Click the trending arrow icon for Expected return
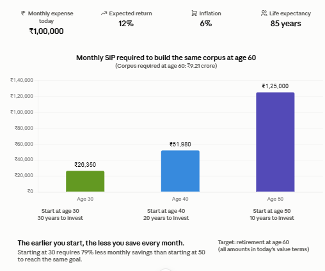The height and width of the screenshot is (271, 325). coord(104,13)
